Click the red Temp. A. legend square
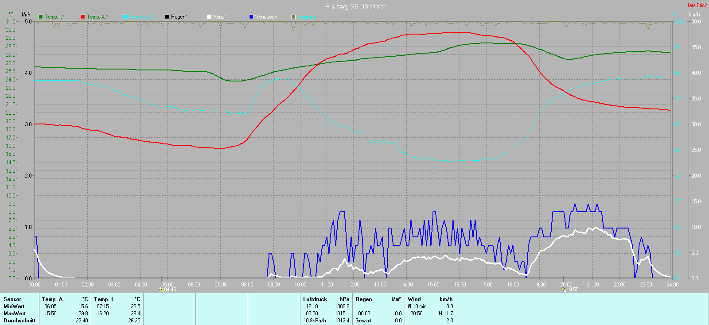This screenshot has width=709, height=325. click(83, 17)
